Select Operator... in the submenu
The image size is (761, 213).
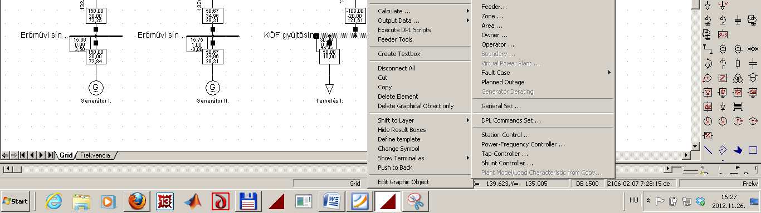click(x=544, y=44)
